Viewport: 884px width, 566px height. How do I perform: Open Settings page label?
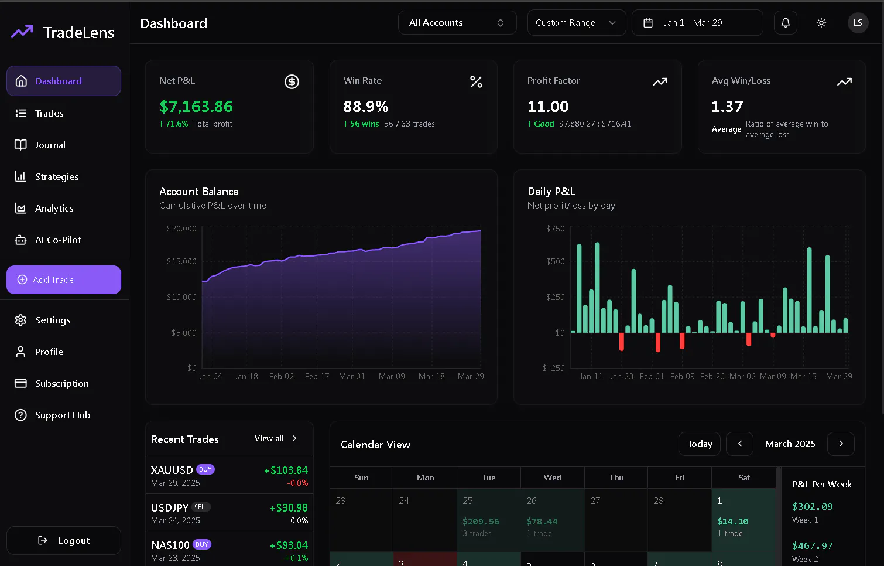tap(53, 320)
